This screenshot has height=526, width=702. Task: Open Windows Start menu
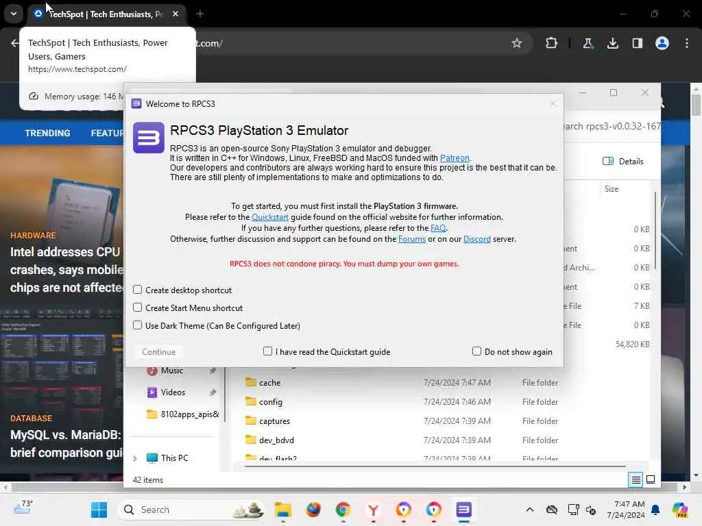click(x=99, y=510)
